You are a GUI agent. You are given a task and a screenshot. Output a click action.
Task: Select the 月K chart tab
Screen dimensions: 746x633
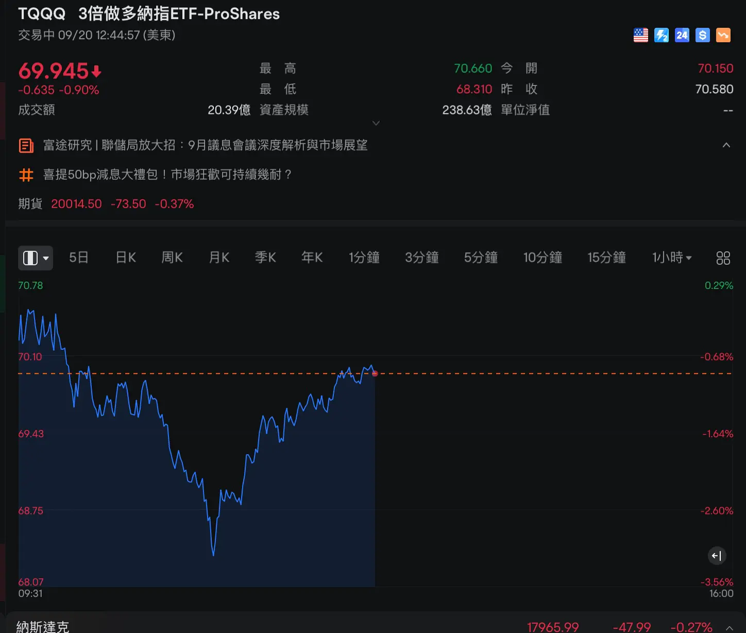pyautogui.click(x=219, y=258)
